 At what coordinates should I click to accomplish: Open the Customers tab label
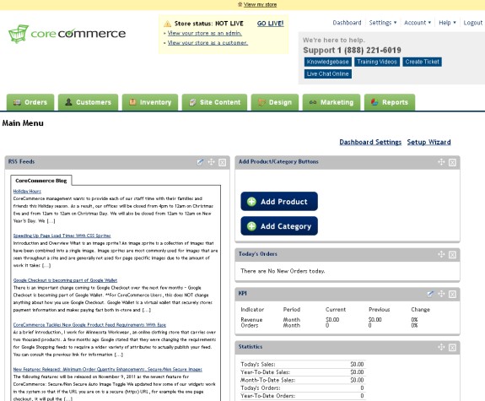(94, 102)
